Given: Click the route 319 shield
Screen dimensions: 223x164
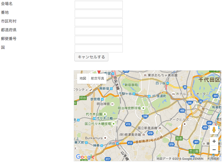Looking at the screenshot, I should coord(171,144).
